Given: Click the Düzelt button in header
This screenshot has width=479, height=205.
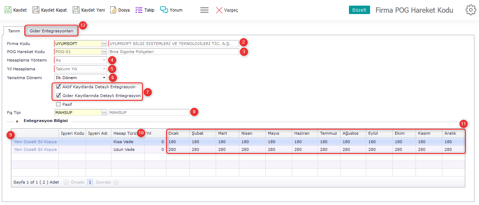Looking at the screenshot, I should [x=359, y=10].
